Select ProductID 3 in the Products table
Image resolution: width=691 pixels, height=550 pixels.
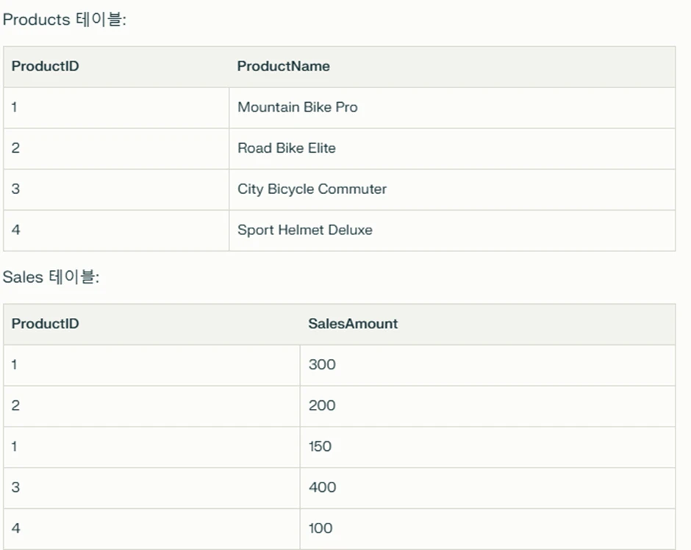116,189
